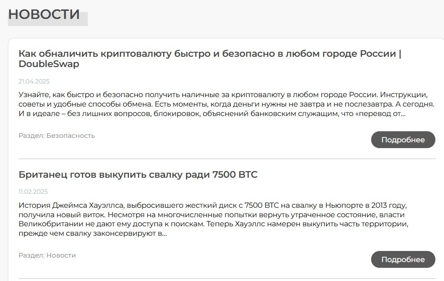Open the "Безопасность" section link
The width and height of the screenshot is (444, 281).
[x=71, y=135]
